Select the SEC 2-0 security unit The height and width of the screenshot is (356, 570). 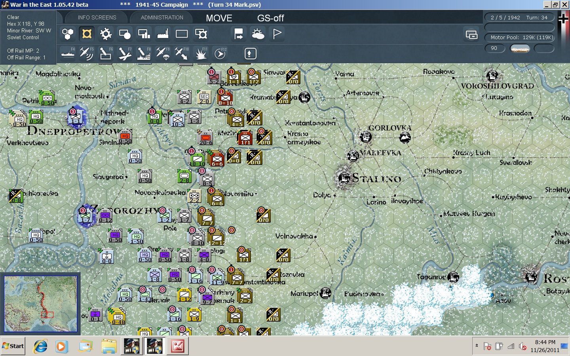[x=204, y=97]
